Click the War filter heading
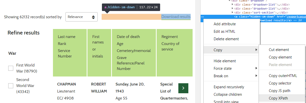306x103 pixels. coord(12,53)
